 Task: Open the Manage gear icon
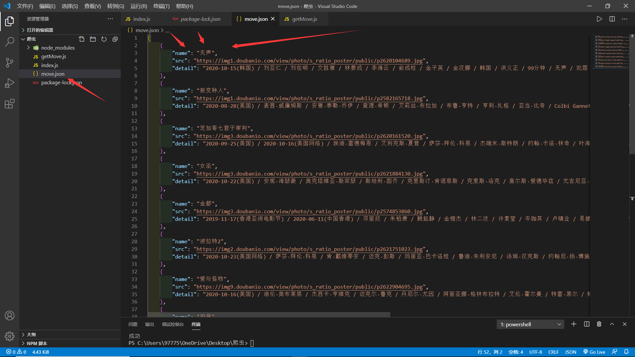click(x=9, y=336)
